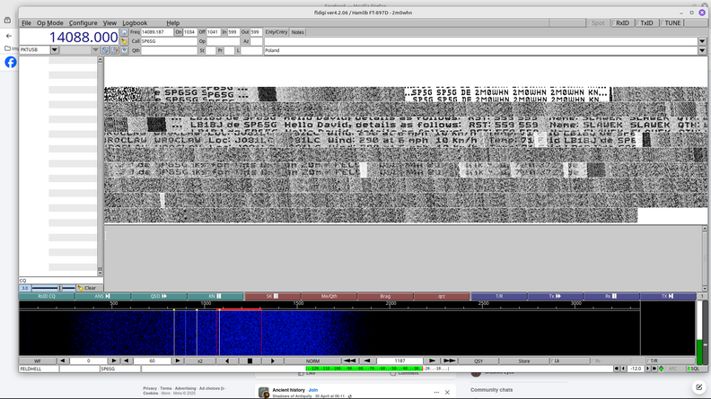711x399 pixels.
Task: Expand the Poland country dropdown
Action: pos(701,50)
